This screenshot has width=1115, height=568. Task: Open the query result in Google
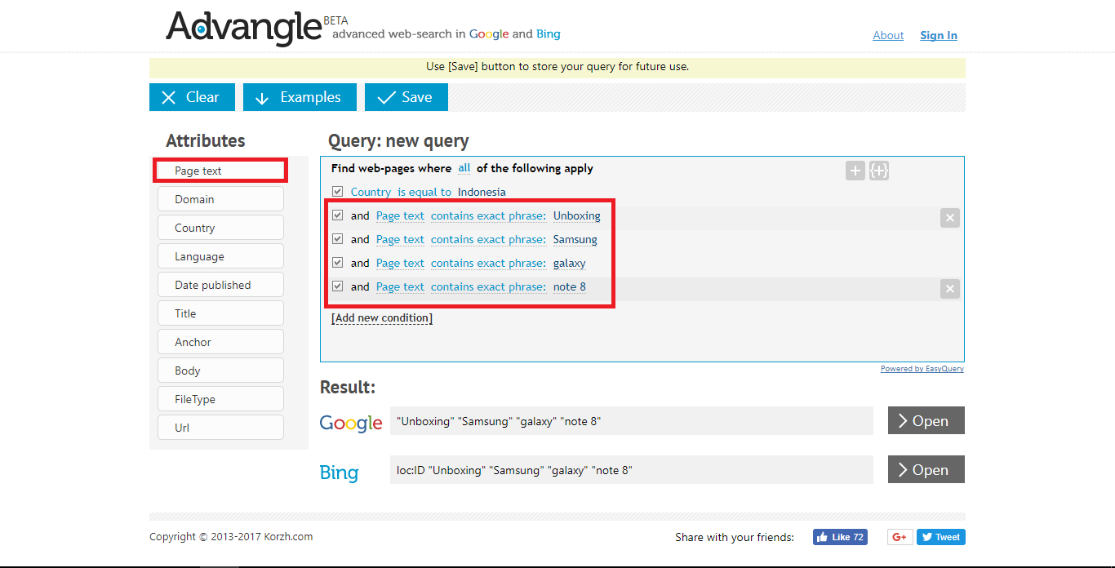click(x=926, y=421)
